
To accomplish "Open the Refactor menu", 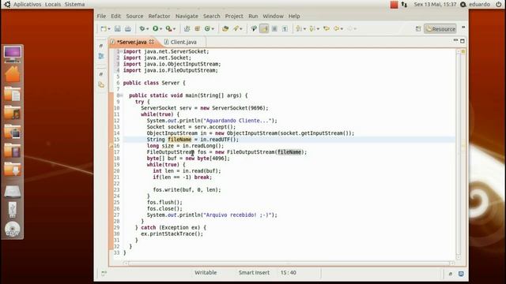I will pos(159,16).
